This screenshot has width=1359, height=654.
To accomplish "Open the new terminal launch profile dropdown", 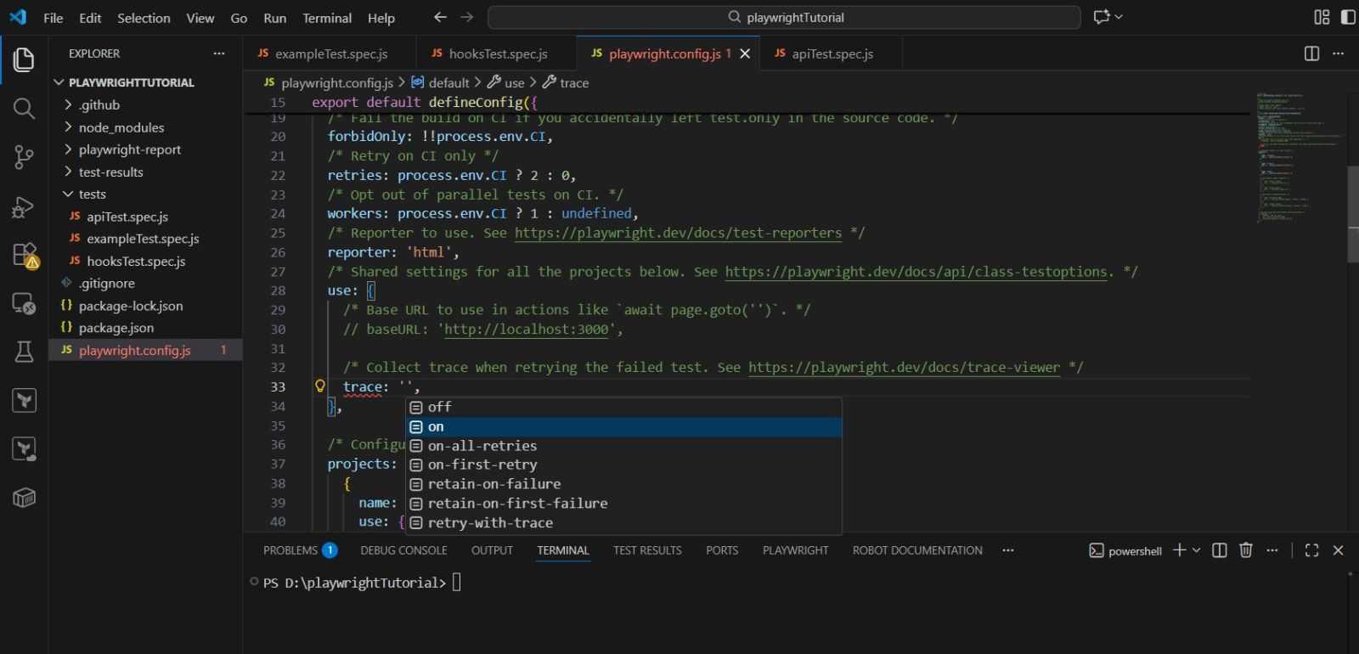I will [1197, 550].
